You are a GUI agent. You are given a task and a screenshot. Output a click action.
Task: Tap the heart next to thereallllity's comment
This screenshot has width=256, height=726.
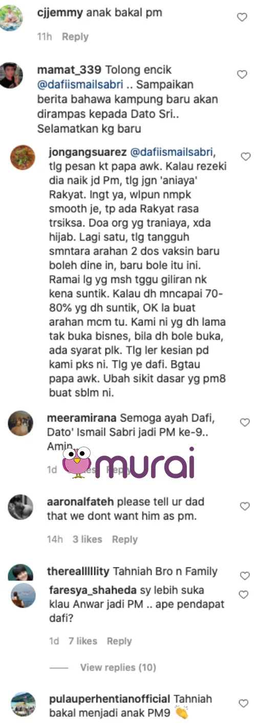click(x=245, y=576)
